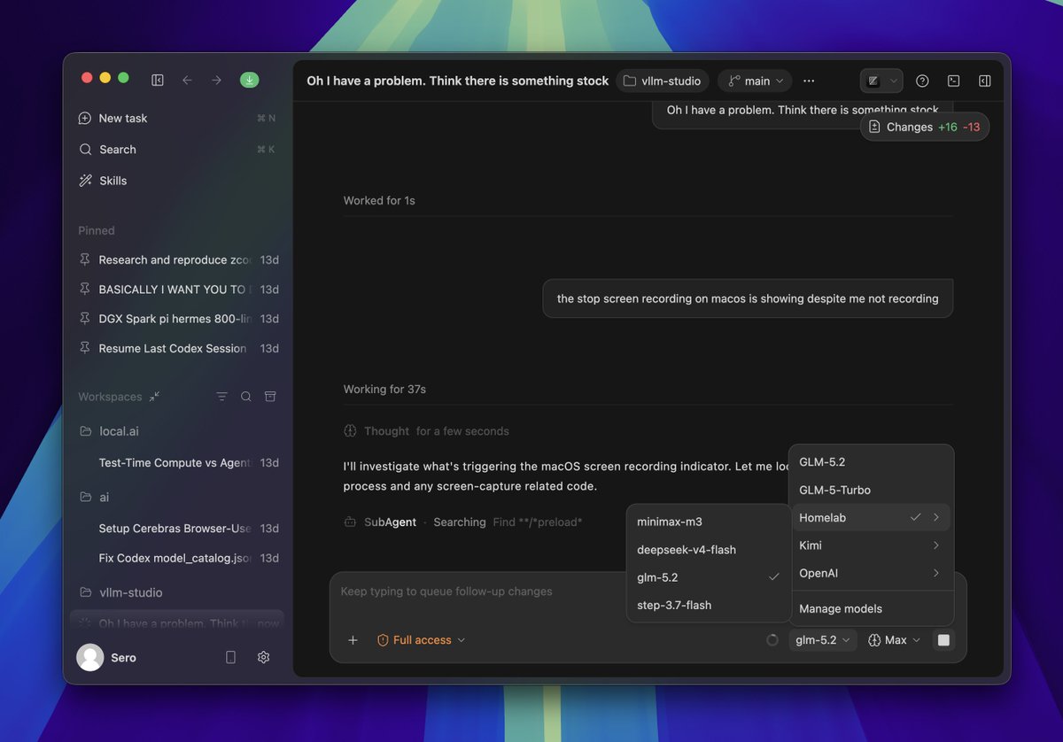Image resolution: width=1063 pixels, height=742 pixels.
Task: Open pinned task 'BASICALLY I WANT YOU TO'
Action: [x=177, y=290]
